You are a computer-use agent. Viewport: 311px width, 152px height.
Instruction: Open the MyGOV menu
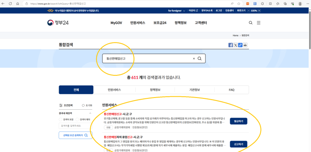[x=116, y=23]
